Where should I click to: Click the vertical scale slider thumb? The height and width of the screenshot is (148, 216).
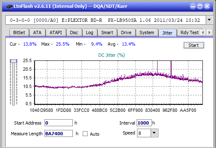[x=14, y=61]
